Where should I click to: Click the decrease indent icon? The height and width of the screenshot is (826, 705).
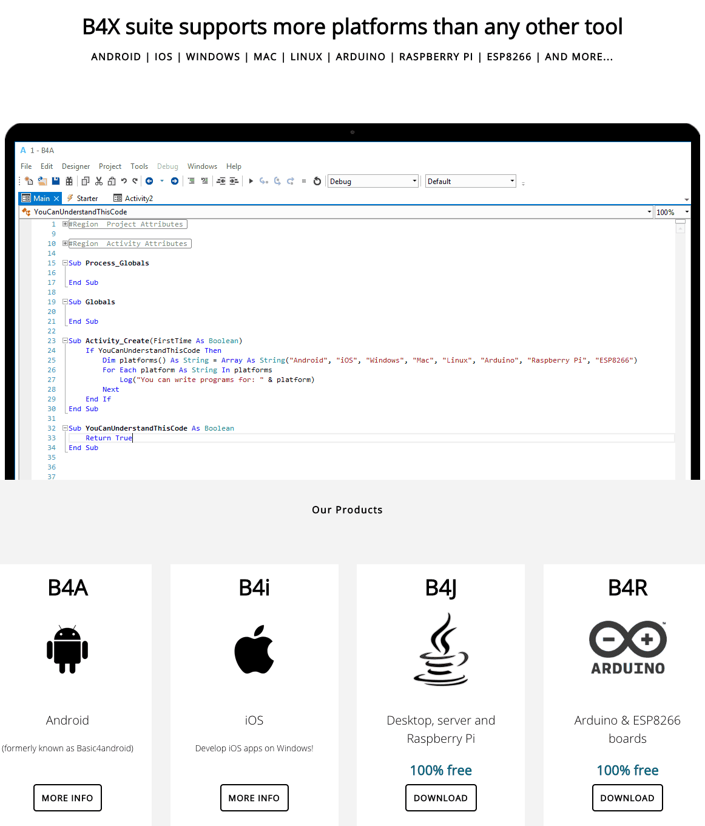tap(221, 181)
